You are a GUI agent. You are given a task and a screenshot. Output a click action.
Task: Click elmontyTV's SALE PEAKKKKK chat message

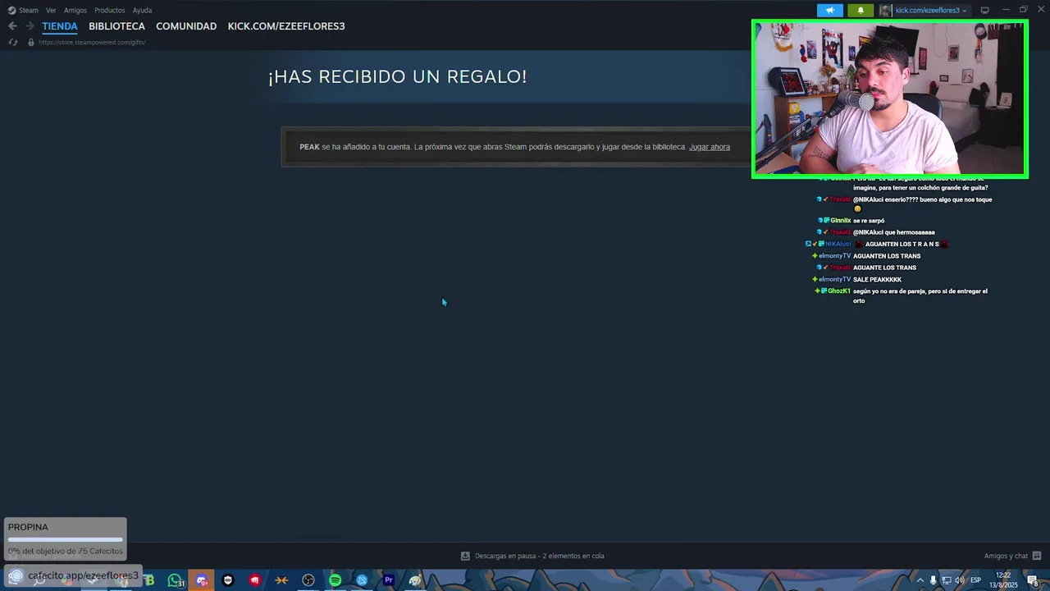[877, 279]
